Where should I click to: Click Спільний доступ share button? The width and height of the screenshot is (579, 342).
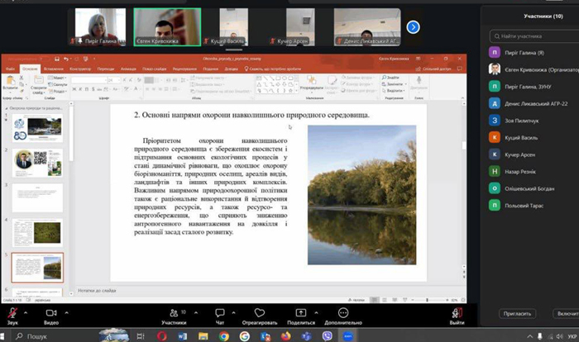[x=433, y=69]
